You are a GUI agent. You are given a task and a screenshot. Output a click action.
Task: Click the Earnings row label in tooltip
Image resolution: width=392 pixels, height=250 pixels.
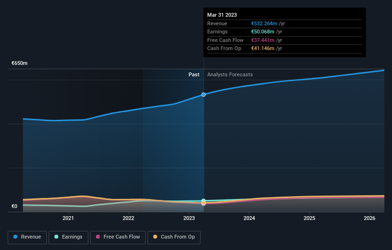click(217, 31)
